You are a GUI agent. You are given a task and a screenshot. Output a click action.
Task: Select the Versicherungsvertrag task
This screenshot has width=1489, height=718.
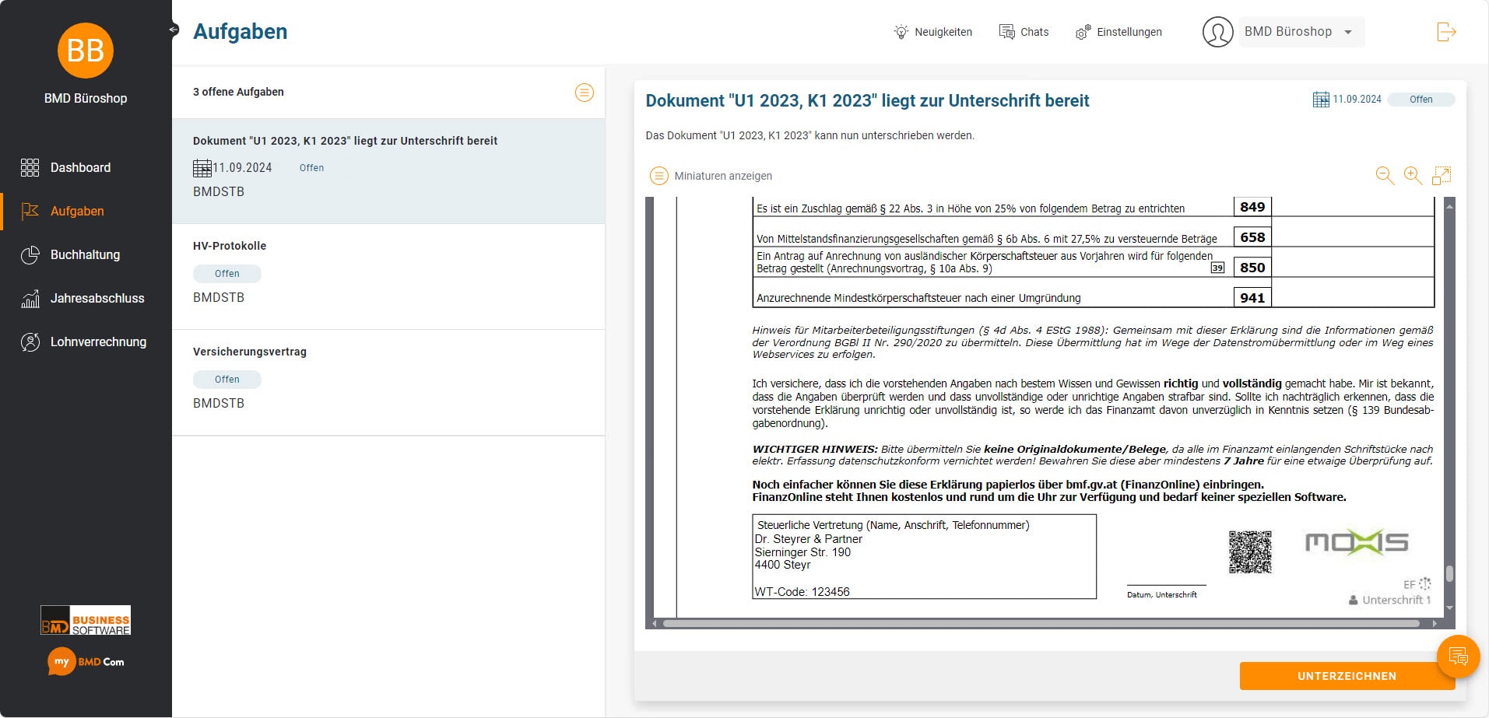coord(388,383)
